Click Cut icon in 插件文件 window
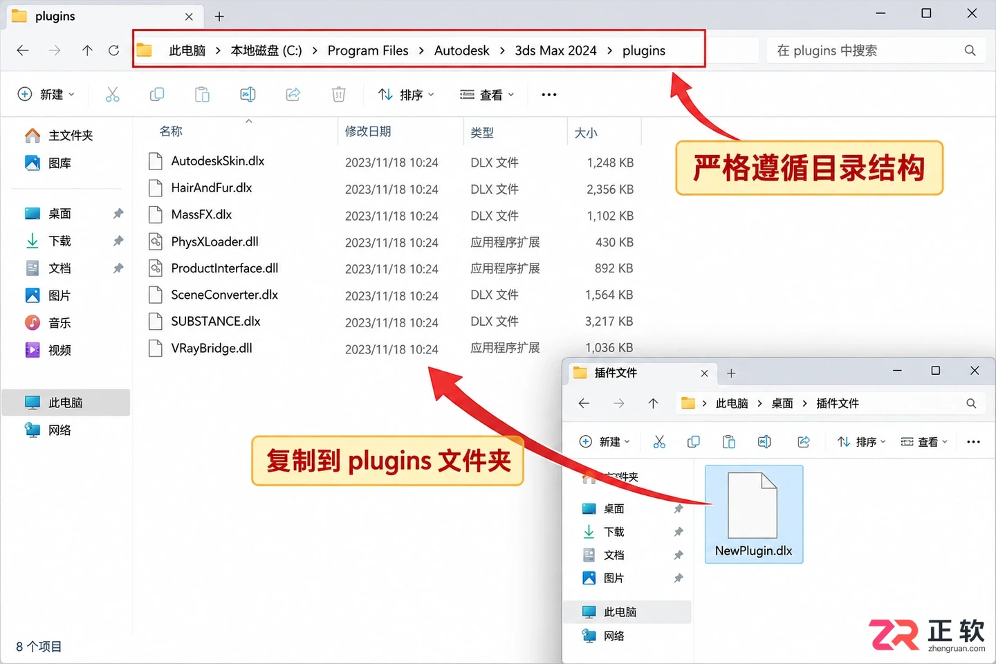996x664 pixels. point(659,442)
